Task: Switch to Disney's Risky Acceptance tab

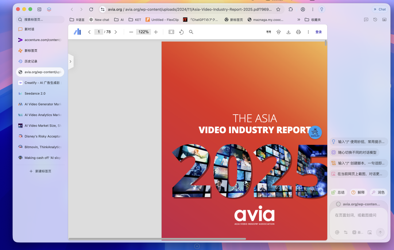Action: (40, 136)
